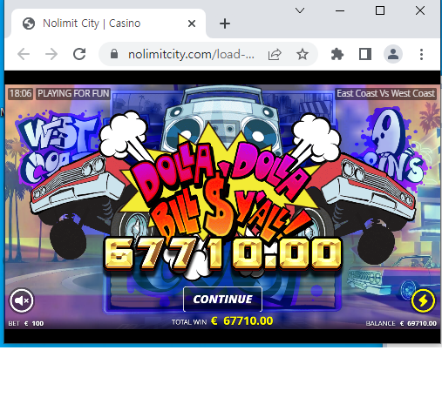This screenshot has width=442, height=411.
Task: Open the Chrome profile avatar
Action: pyautogui.click(x=393, y=54)
